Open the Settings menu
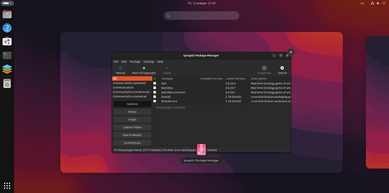The width and height of the screenshot is (389, 193). point(149,62)
